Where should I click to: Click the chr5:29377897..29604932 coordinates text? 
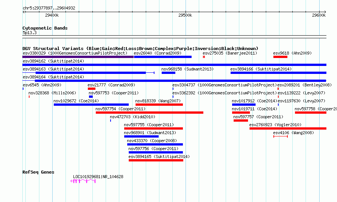(x=49, y=8)
